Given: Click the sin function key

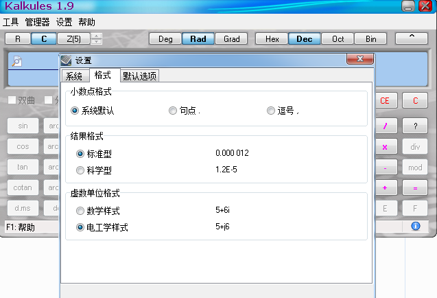Looking at the screenshot, I should 23,126.
